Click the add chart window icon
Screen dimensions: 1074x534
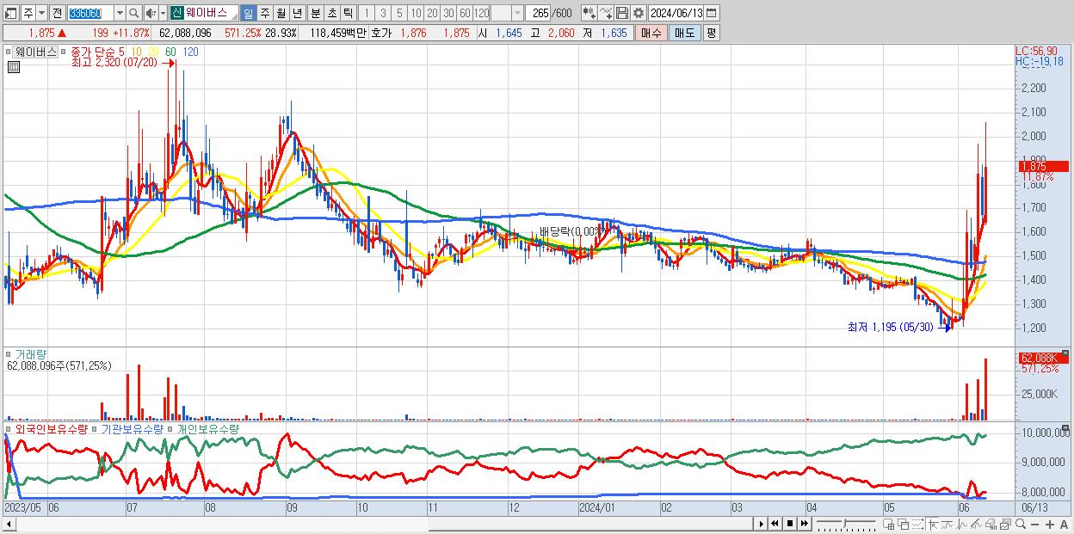coord(889,524)
